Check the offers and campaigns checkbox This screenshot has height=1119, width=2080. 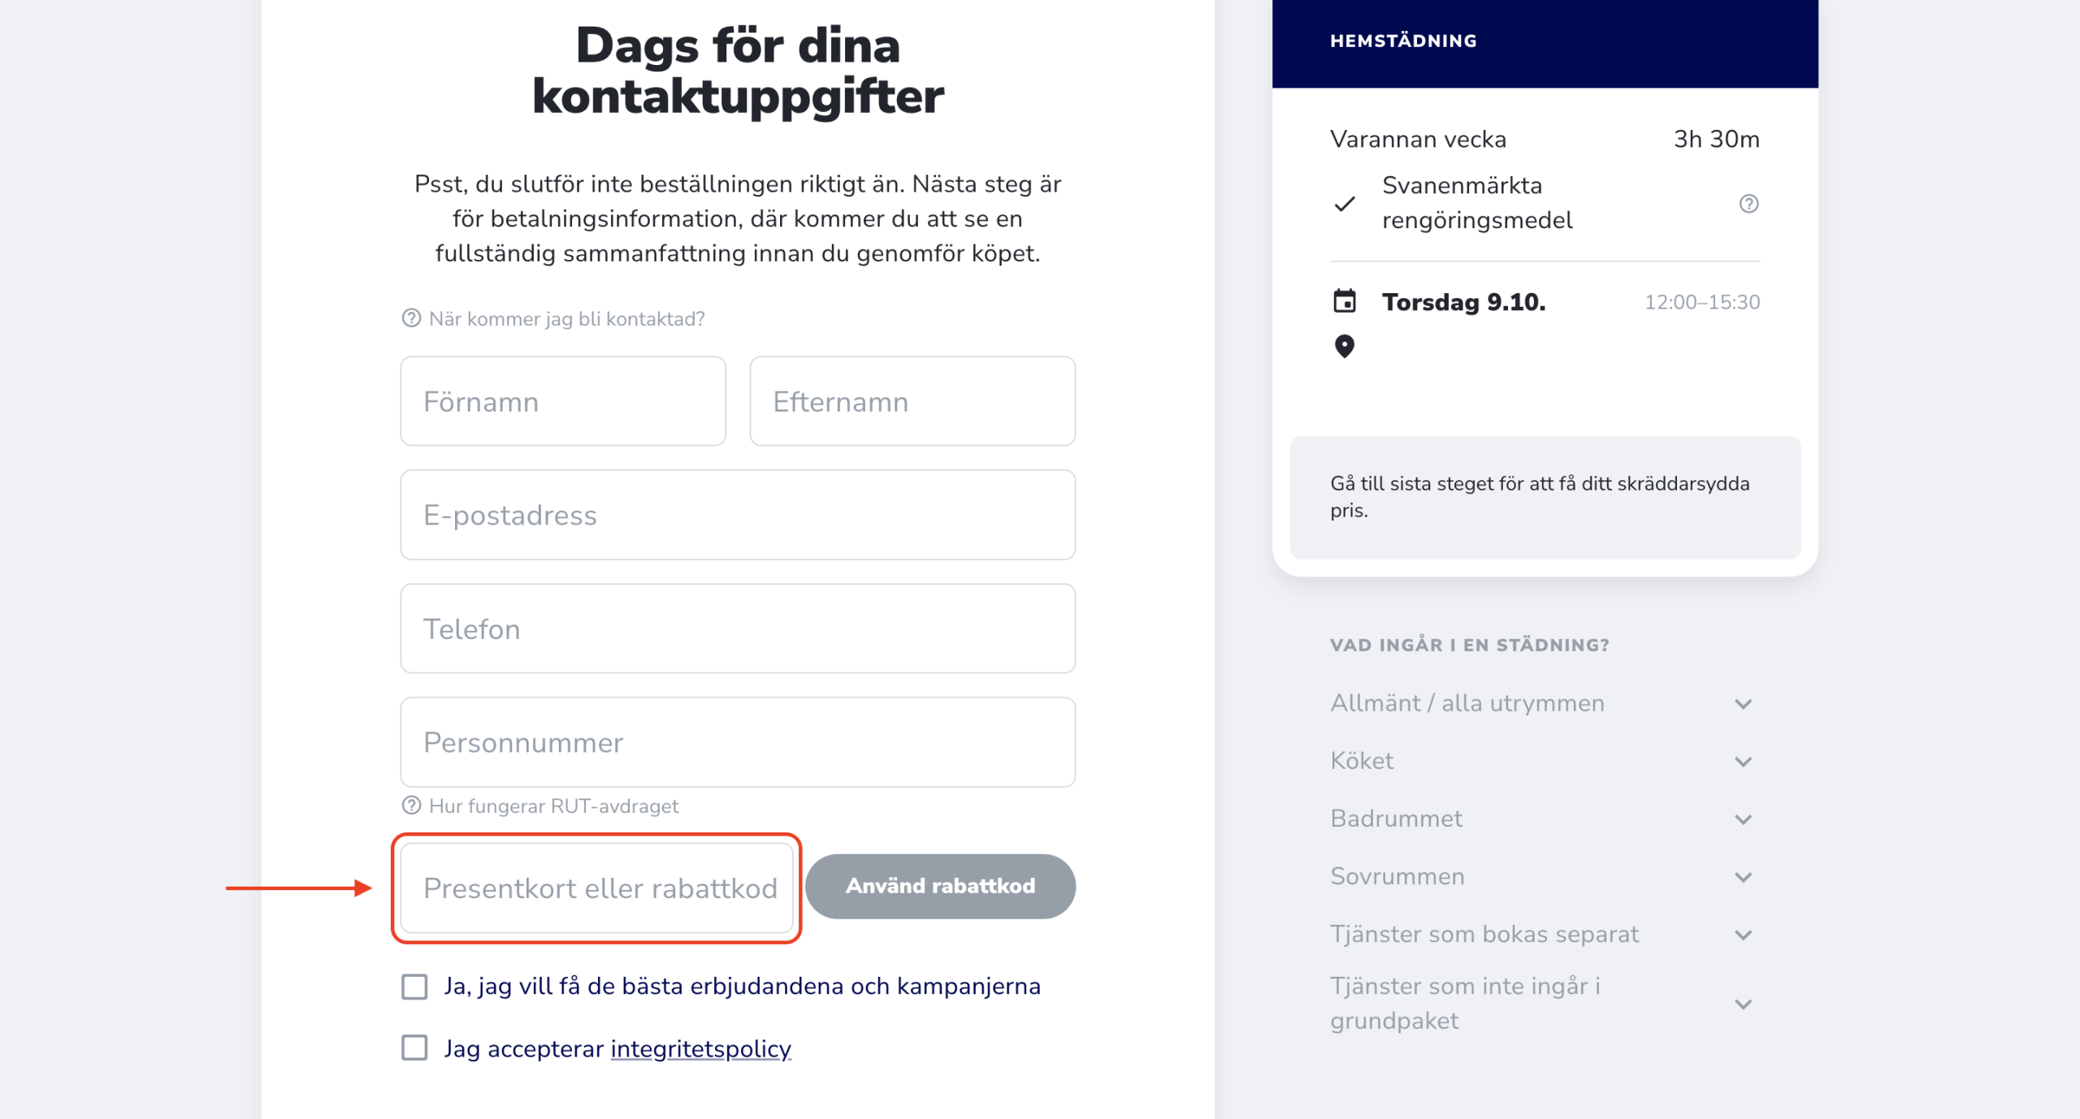[414, 987]
